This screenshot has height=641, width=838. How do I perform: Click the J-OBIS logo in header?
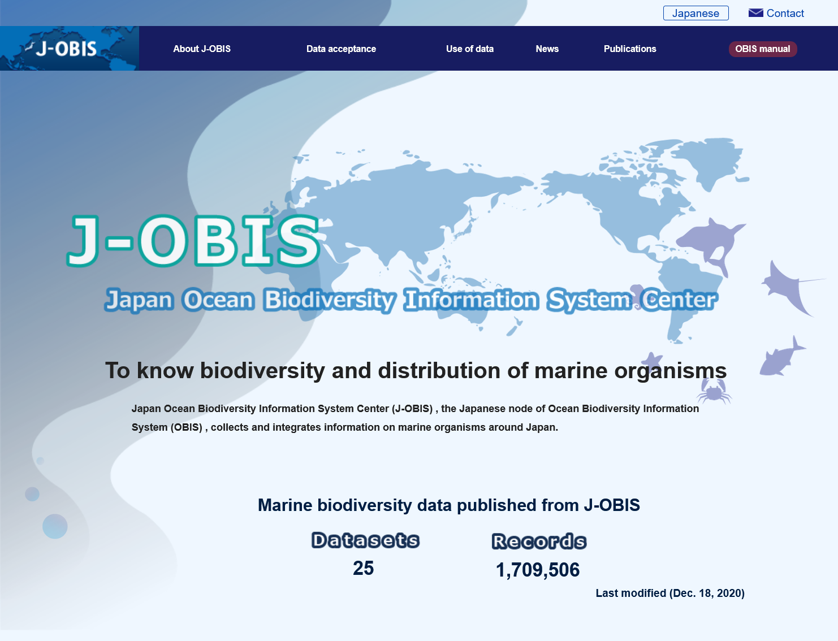point(69,48)
